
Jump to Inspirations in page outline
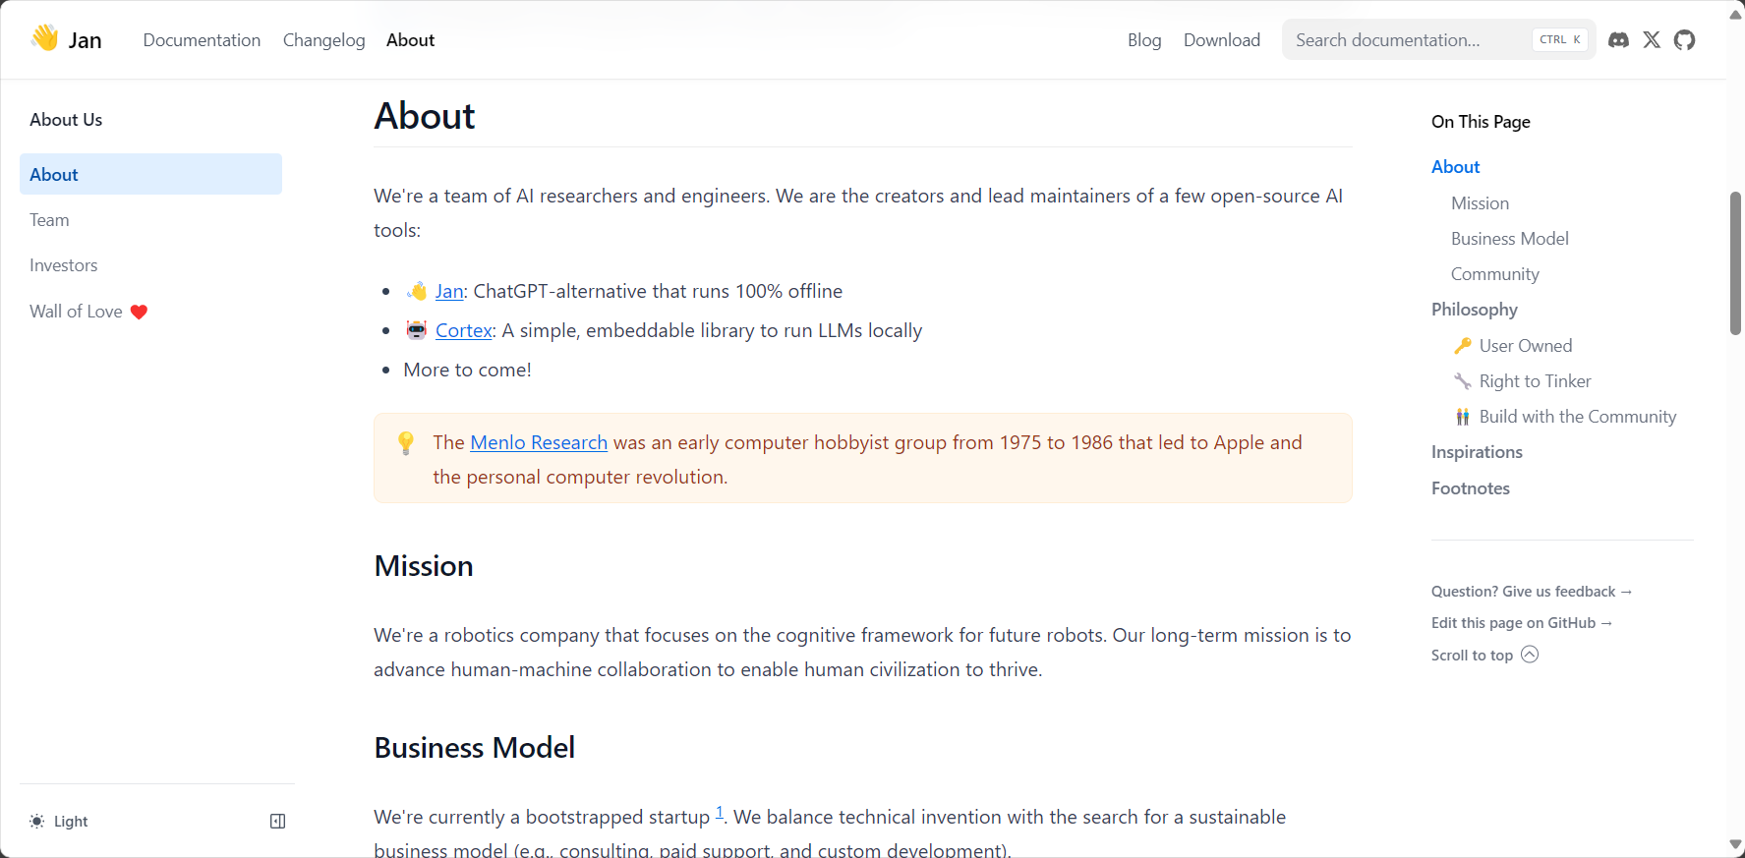(x=1477, y=452)
